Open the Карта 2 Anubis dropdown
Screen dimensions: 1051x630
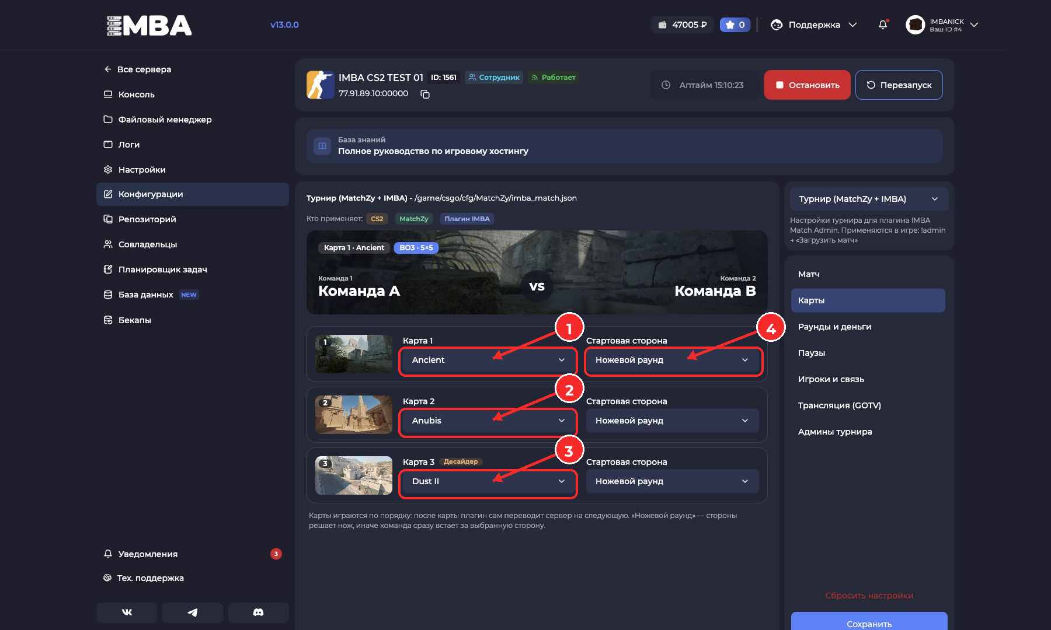488,421
